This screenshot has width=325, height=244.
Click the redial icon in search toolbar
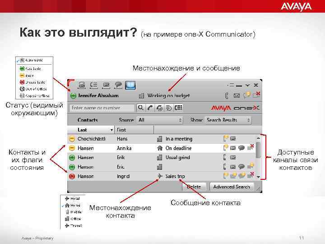pos(159,108)
